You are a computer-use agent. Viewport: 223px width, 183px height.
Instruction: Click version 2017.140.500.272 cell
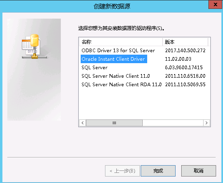[185, 51]
